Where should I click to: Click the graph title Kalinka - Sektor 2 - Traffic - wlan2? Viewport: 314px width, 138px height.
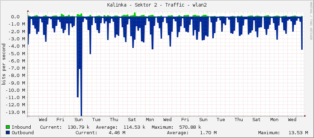pyautogui.click(x=157, y=5)
